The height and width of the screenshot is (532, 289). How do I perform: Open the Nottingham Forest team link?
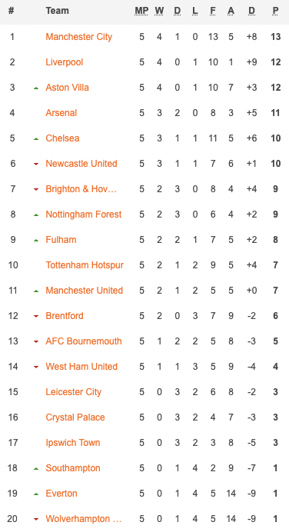click(84, 214)
